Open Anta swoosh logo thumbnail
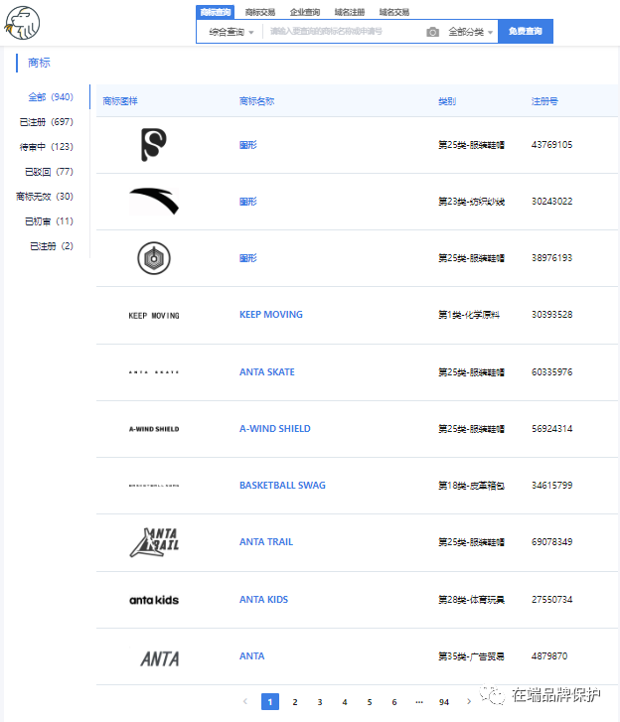This screenshot has width=620, height=722. pyautogui.click(x=154, y=202)
